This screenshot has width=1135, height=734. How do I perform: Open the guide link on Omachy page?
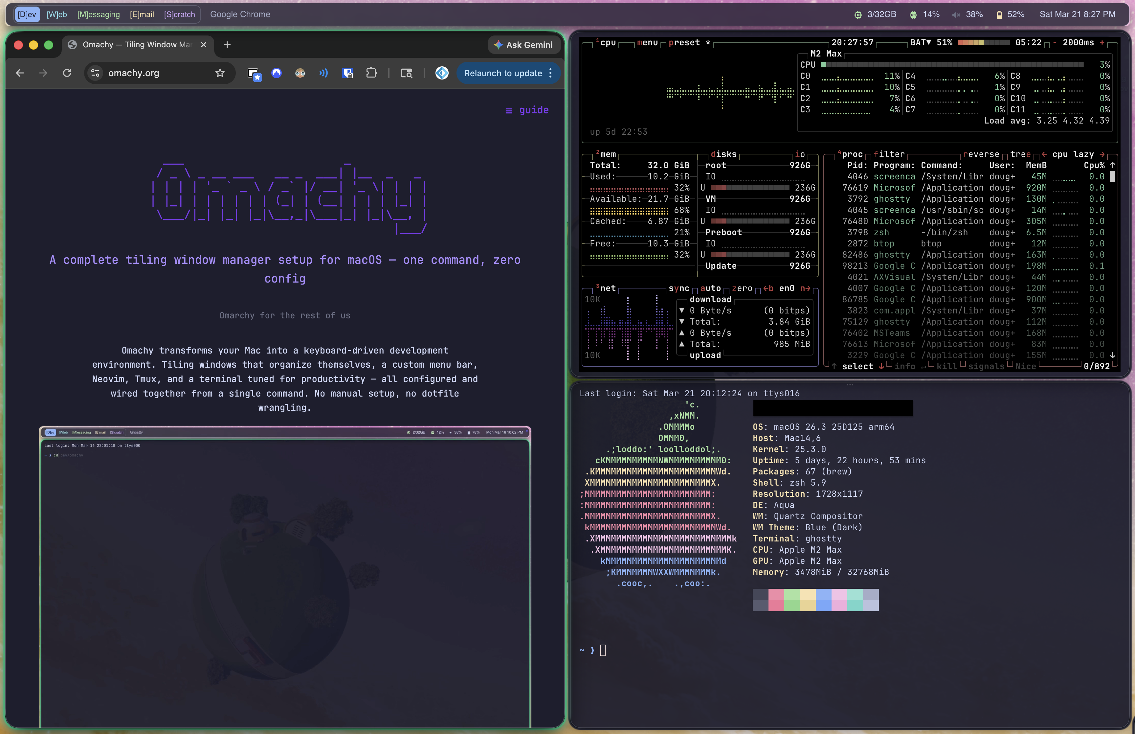point(527,110)
